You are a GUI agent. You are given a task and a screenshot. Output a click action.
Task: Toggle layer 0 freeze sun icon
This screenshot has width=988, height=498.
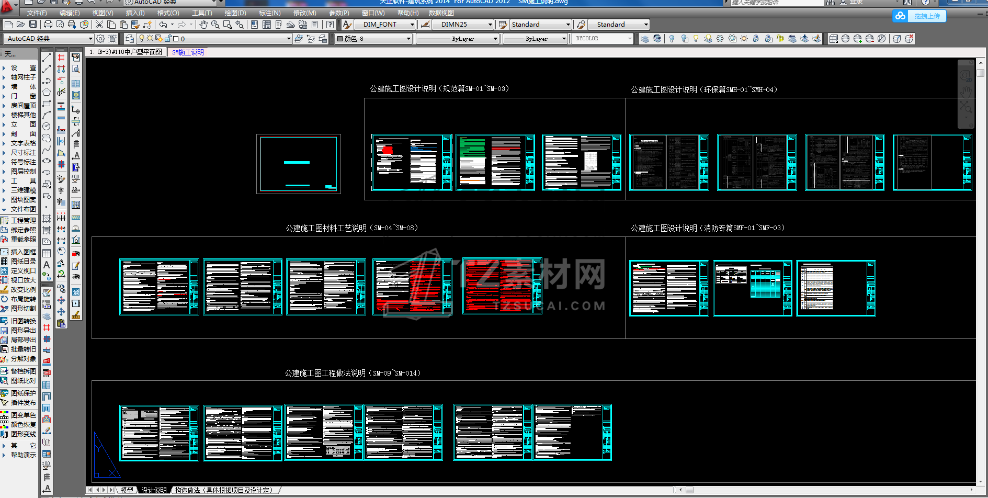(x=150, y=39)
